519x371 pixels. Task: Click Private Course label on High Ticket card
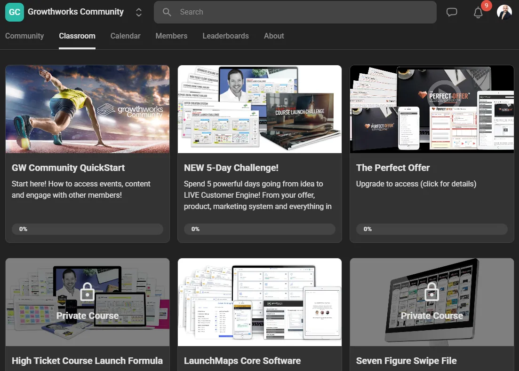(88, 316)
